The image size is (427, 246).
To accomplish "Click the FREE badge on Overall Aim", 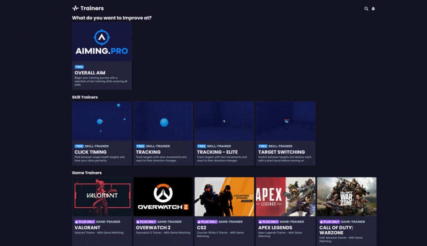I will tap(79, 67).
